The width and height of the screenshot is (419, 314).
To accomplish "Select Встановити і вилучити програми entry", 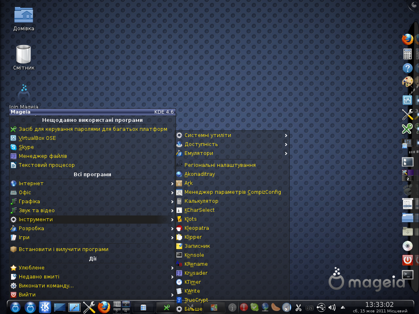I will coord(92,249).
